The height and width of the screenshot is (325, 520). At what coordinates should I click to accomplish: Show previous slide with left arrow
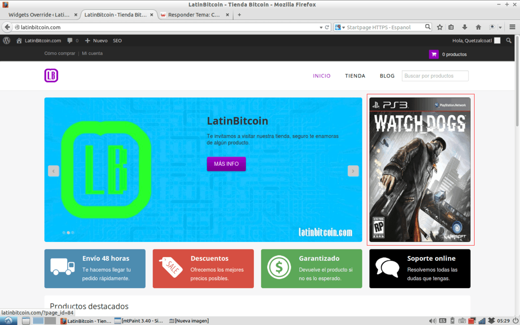[x=53, y=171]
